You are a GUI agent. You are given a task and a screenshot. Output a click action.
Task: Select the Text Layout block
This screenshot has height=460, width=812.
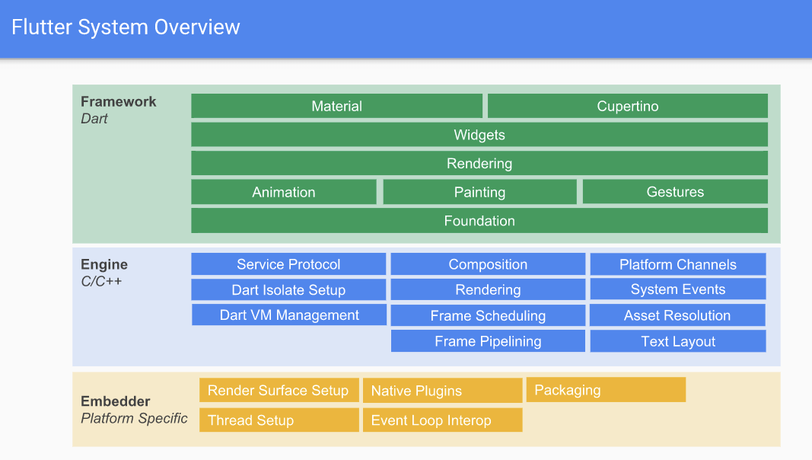click(678, 341)
